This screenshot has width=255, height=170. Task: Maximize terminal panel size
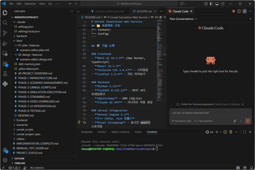[245, 132]
